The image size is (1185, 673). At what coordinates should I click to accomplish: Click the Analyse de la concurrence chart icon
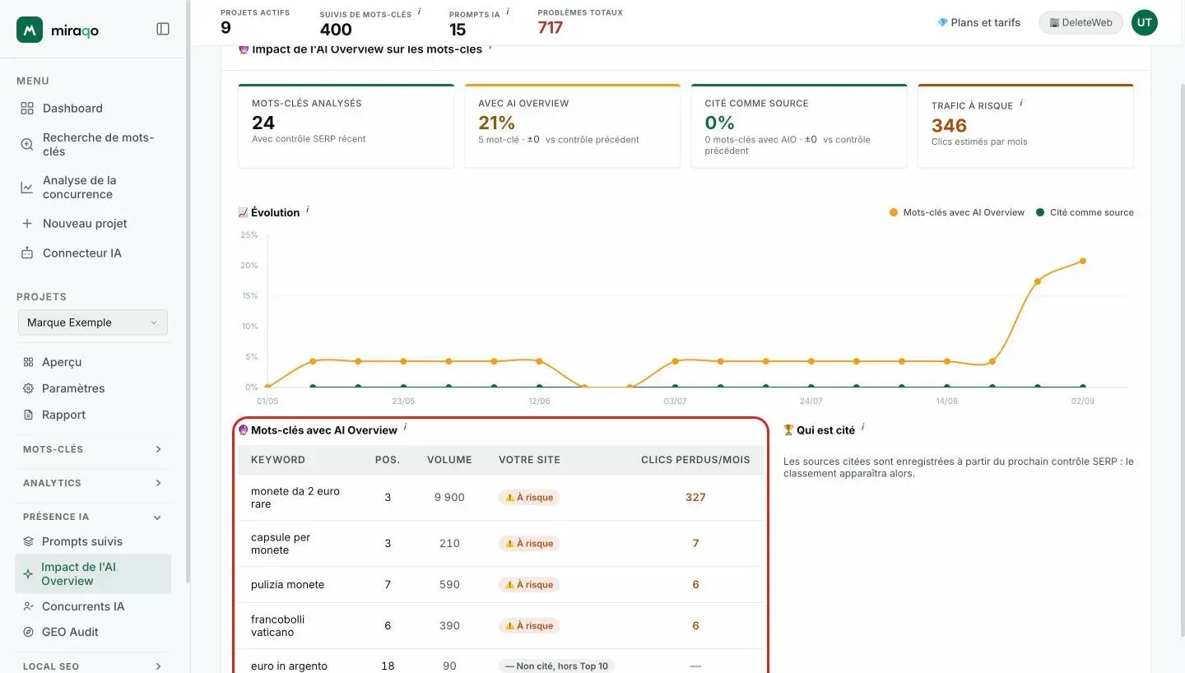click(x=27, y=188)
